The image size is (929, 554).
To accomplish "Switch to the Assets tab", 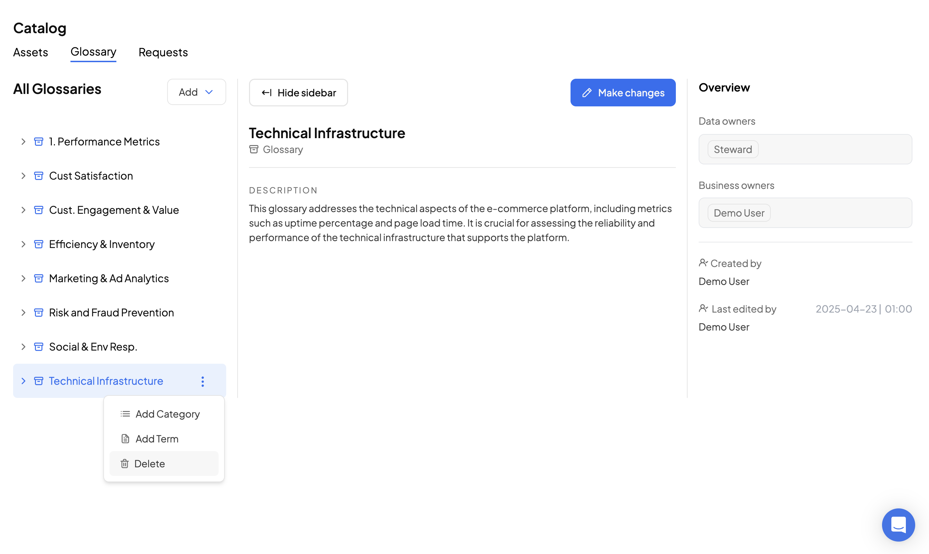I will click(31, 52).
